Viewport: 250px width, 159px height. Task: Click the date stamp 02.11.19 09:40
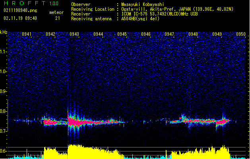[20, 18]
